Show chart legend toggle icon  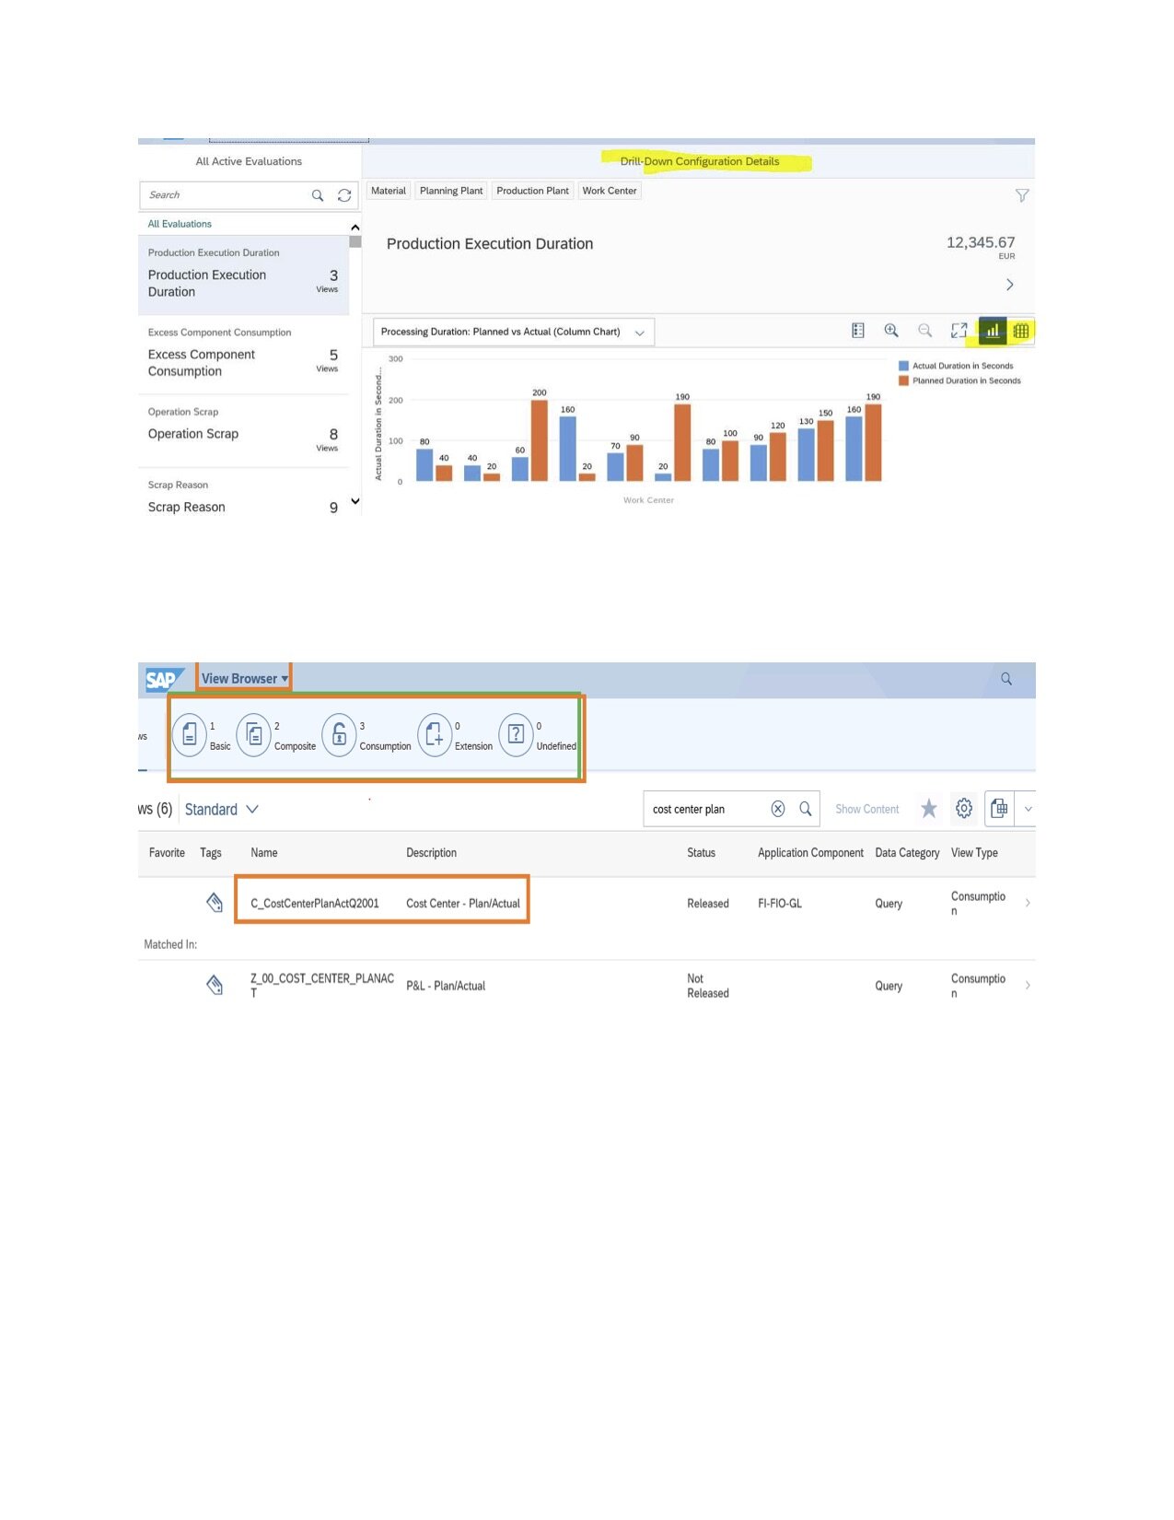click(x=858, y=331)
